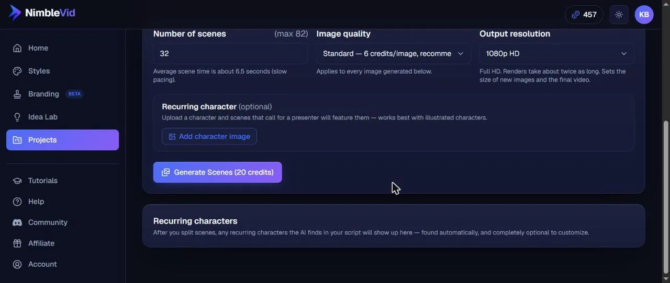Click the Image quality chevron arrow

point(461,53)
